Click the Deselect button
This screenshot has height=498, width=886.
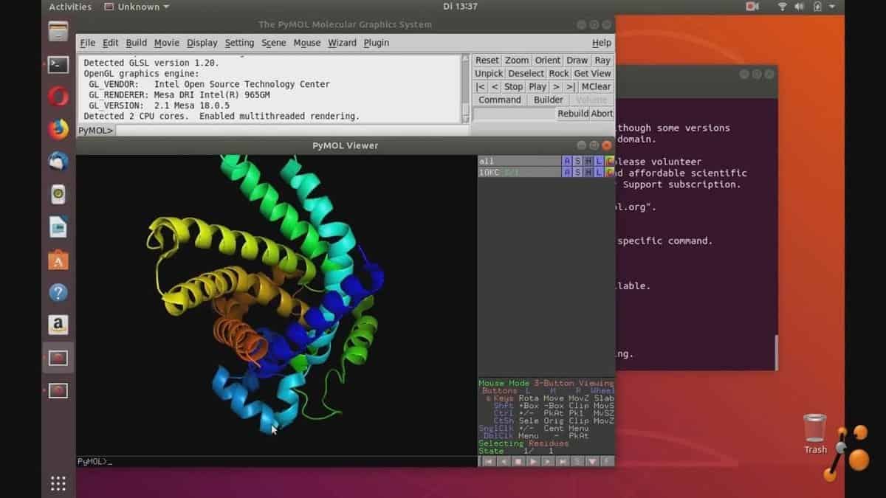tap(526, 74)
